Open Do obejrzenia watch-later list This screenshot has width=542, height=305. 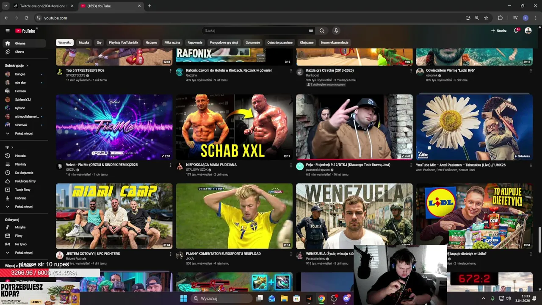tap(24, 172)
